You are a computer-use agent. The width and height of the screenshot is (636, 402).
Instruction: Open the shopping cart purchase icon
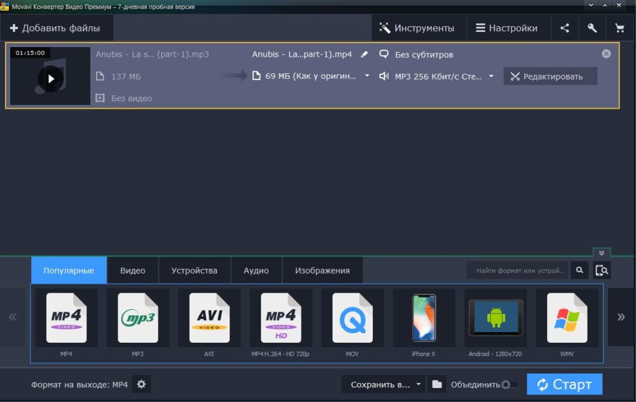pyautogui.click(x=619, y=28)
